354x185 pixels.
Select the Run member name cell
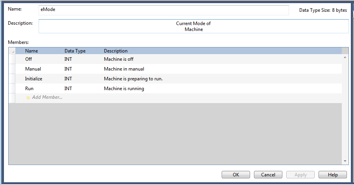point(29,89)
